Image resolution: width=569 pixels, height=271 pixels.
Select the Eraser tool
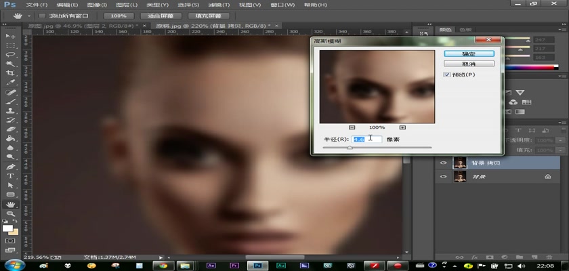10,129
